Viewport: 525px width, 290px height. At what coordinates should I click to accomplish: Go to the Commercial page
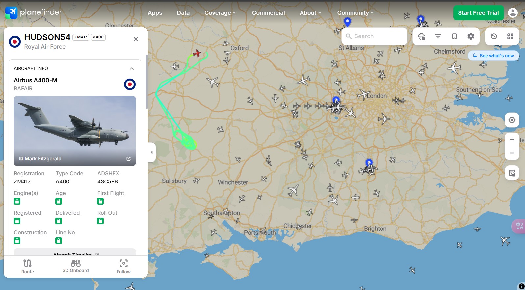click(x=269, y=13)
